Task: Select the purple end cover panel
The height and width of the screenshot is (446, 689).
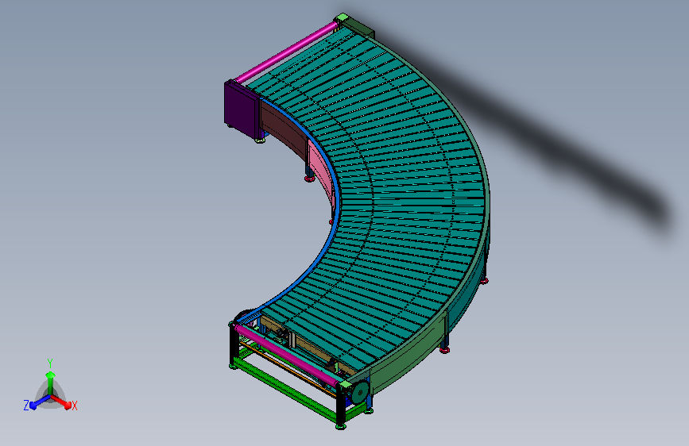Action: coord(241,109)
